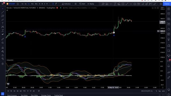Select the rectangle drawing tool in top toolbar
This screenshot has height=96, width=171.
click(x=123, y=4)
